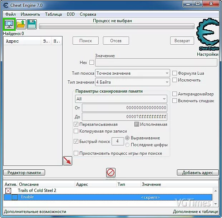Click the <скрипт> value cell

151,197
